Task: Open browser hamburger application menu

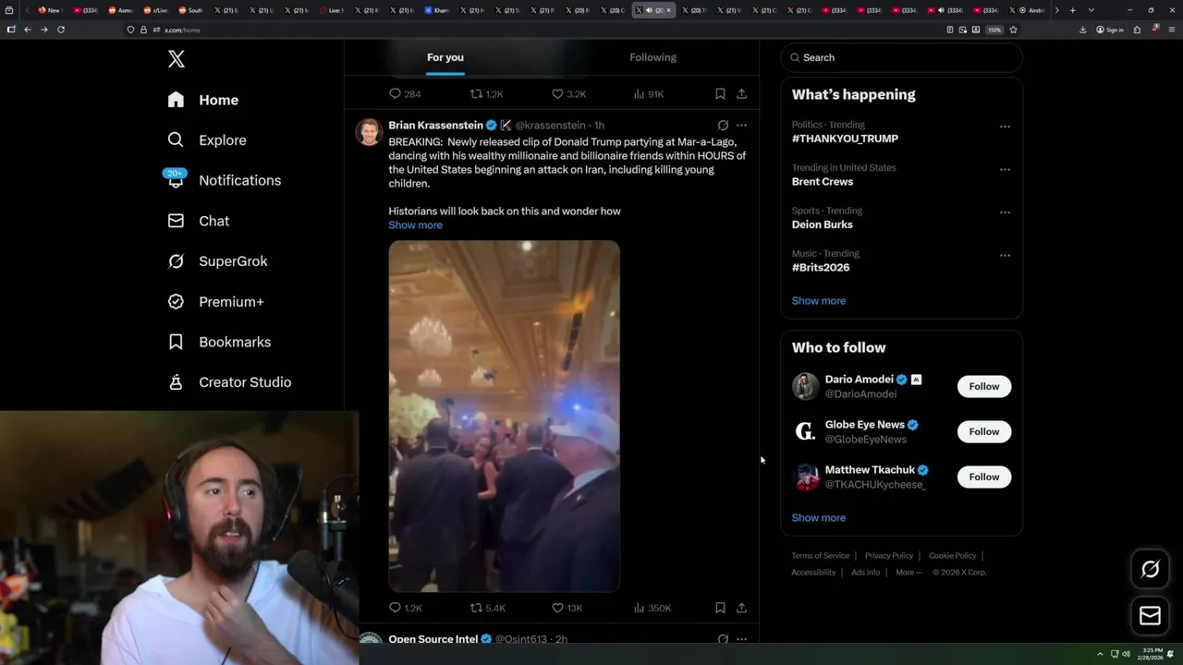Action: pos(1171,30)
